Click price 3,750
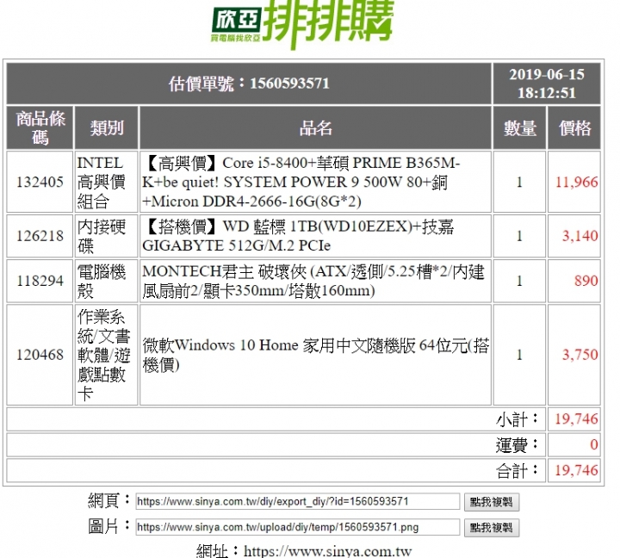Viewport: 620px width, 558px height. point(580,355)
